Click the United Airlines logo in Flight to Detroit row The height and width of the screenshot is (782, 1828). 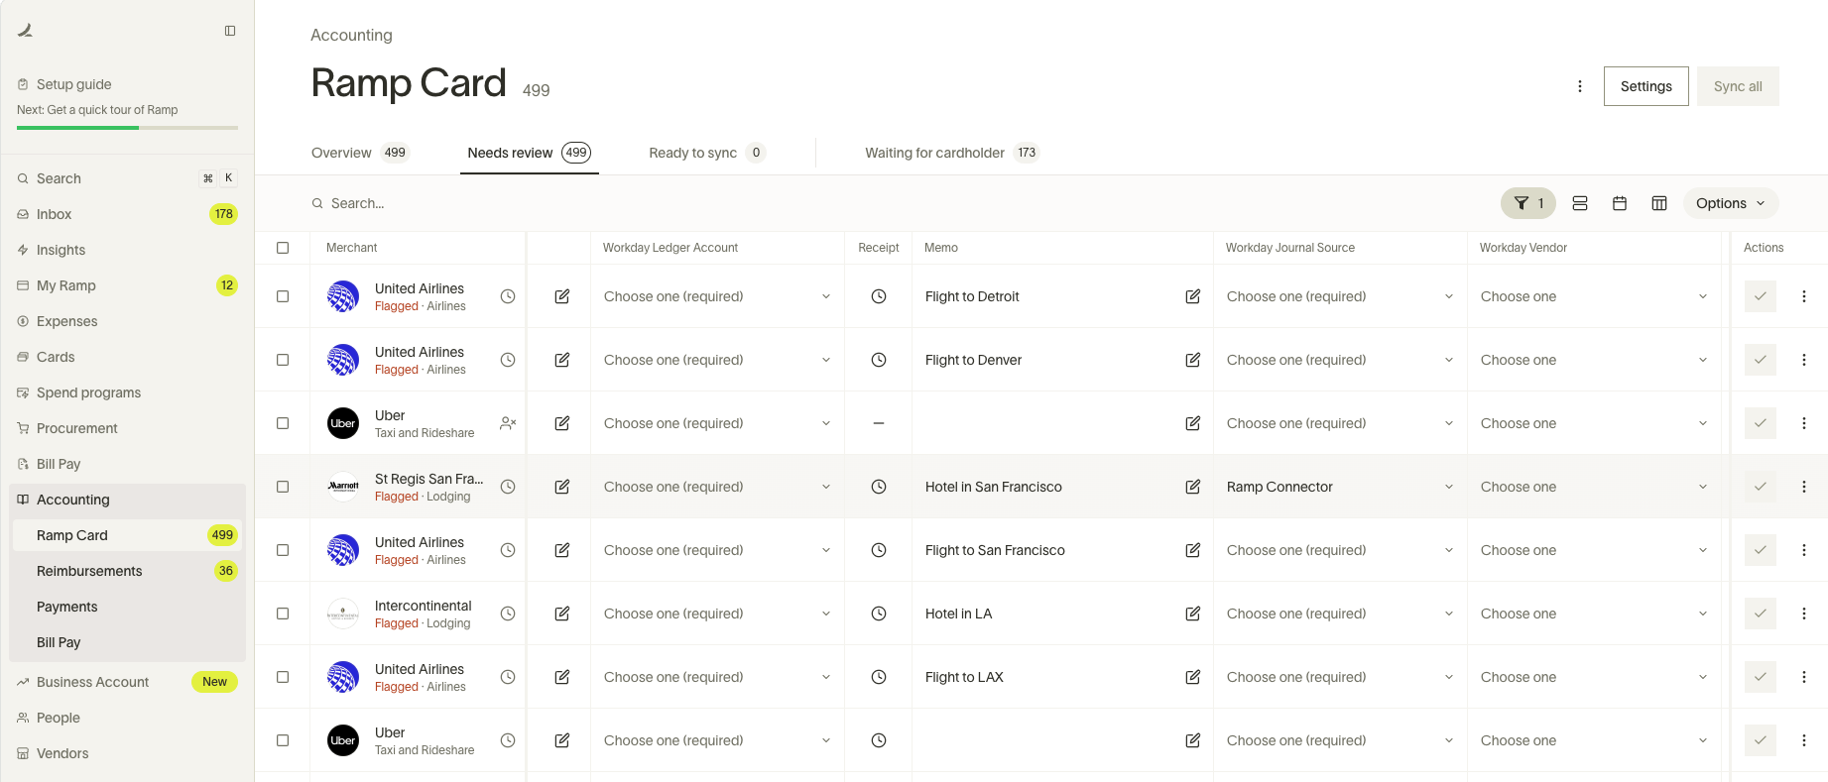pyautogui.click(x=343, y=296)
